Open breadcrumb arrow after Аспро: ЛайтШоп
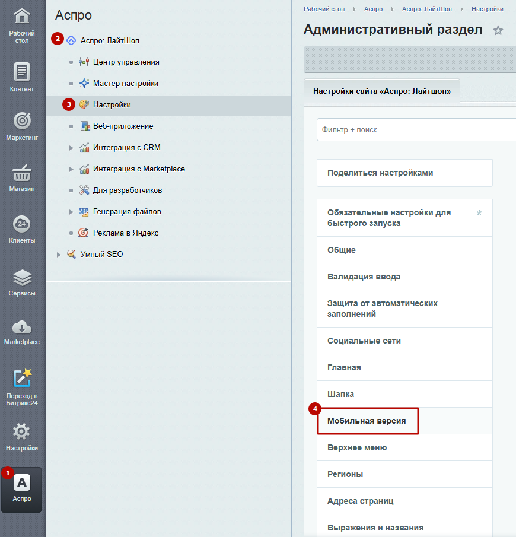Viewport: 516px width, 537px height. [461, 9]
